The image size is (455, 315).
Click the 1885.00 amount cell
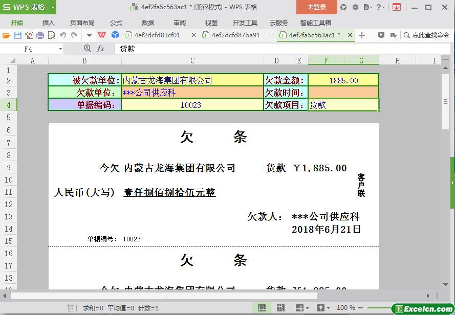click(343, 80)
